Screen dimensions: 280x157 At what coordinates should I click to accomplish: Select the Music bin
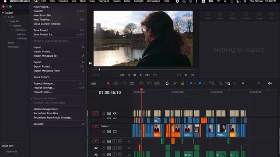(x=10, y=43)
